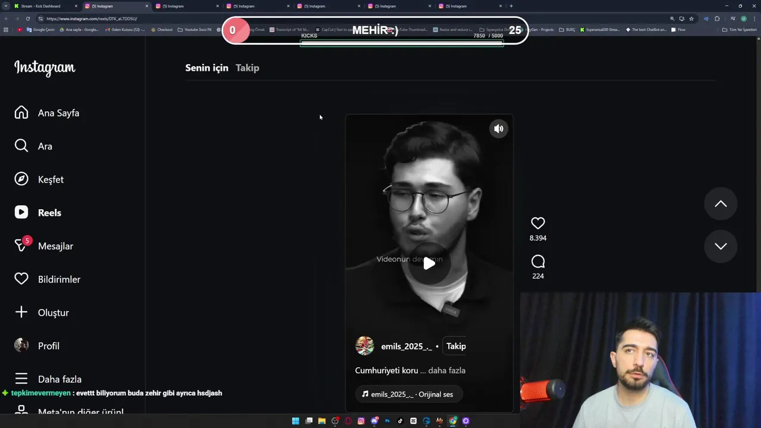The height and width of the screenshot is (428, 761).
Task: Expand Tüm Yer İşaretleri folder
Action: (739, 30)
